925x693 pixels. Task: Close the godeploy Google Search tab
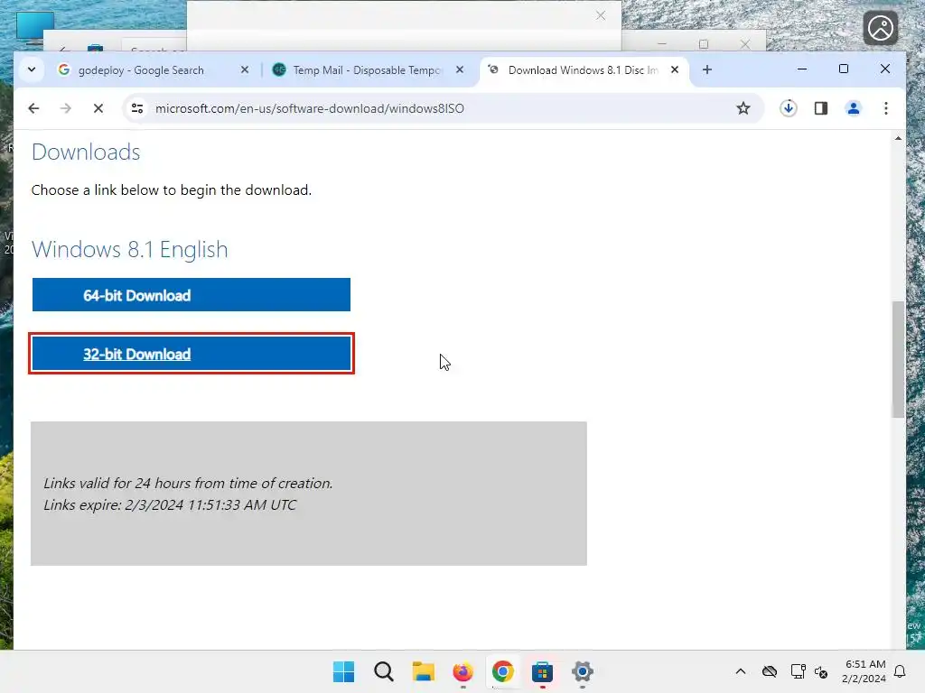245,69
